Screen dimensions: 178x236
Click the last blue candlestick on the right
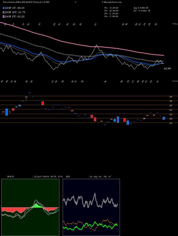coord(164,118)
